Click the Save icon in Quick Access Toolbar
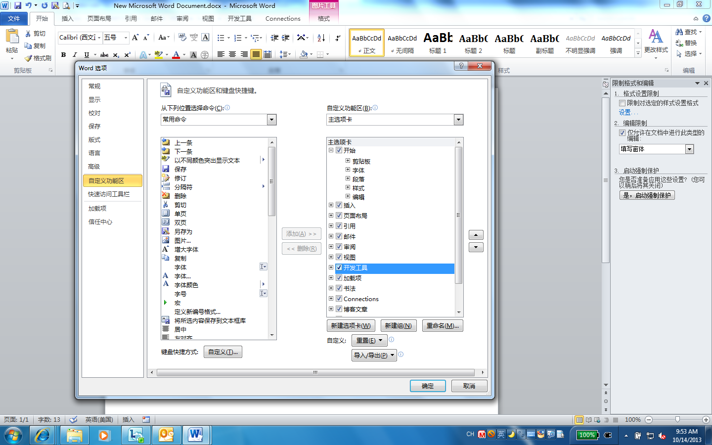Screen dimensions: 712x445 pyautogui.click(x=18, y=5)
